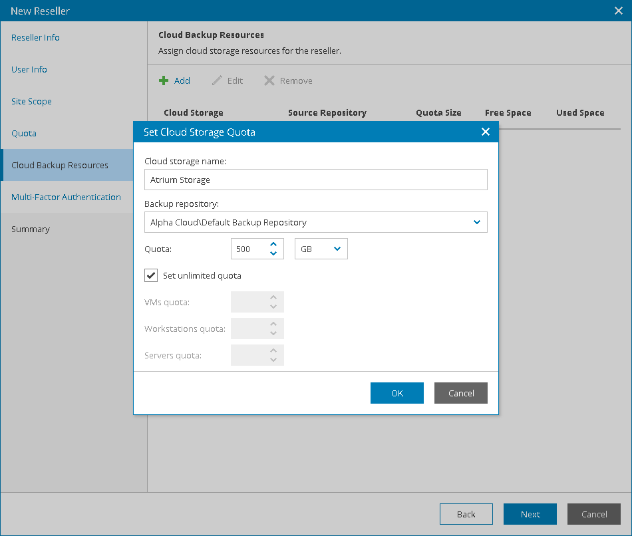
Task: Decrease the Quota value with down arrow
Action: click(x=273, y=253)
